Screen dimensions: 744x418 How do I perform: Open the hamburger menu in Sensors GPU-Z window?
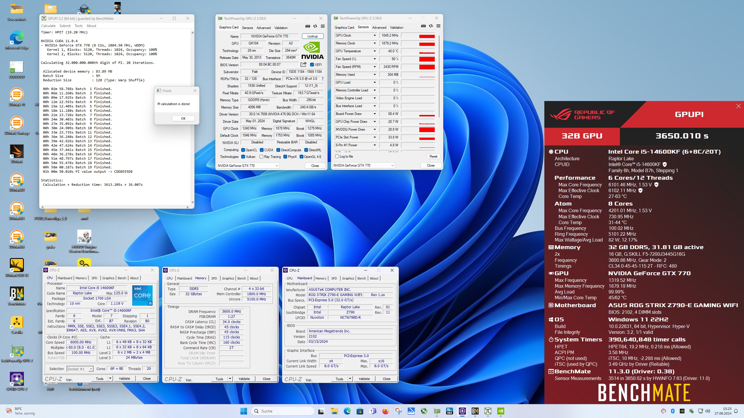pos(438,26)
